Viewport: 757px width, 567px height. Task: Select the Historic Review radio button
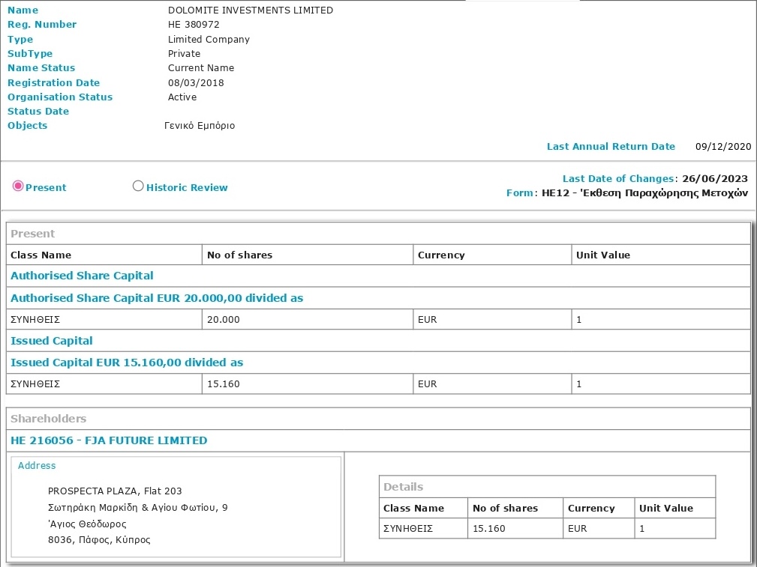[x=138, y=186]
